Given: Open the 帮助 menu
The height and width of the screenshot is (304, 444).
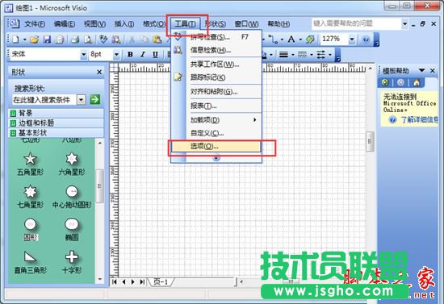Looking at the screenshot, I should tap(279, 24).
